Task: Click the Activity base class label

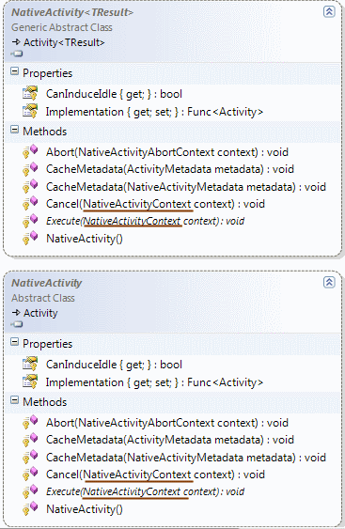Action: tap(40, 313)
